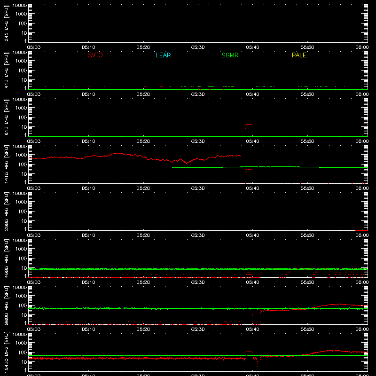The image size is (376, 376).
Task: Click the 05:50 label under the 8800 MHz panel
Action: 307,329
